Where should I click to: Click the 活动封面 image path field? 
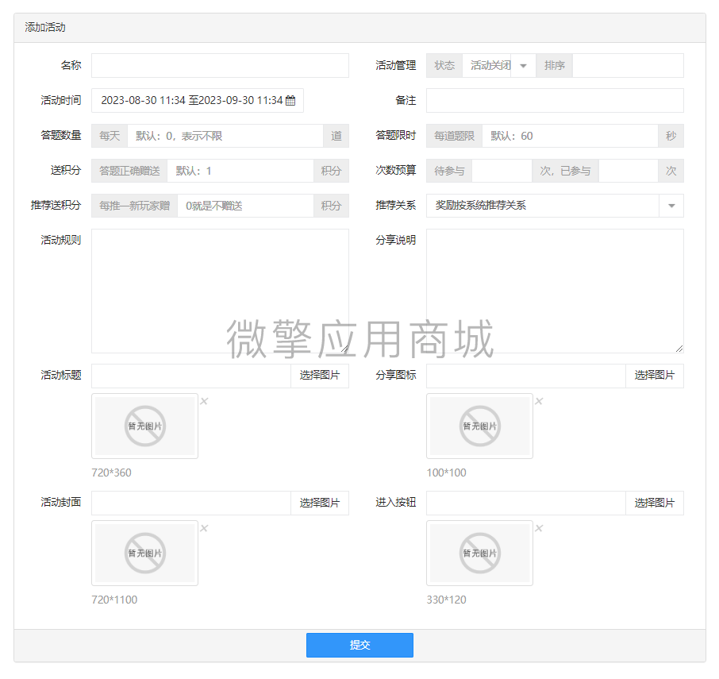point(191,503)
